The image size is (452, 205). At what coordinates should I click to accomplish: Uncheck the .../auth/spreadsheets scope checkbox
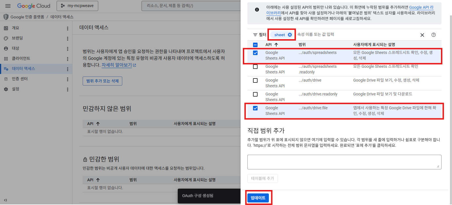click(x=255, y=53)
